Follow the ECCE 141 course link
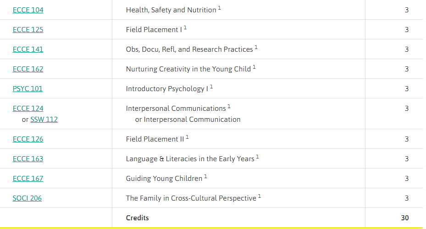426x229 pixels. 28,49
